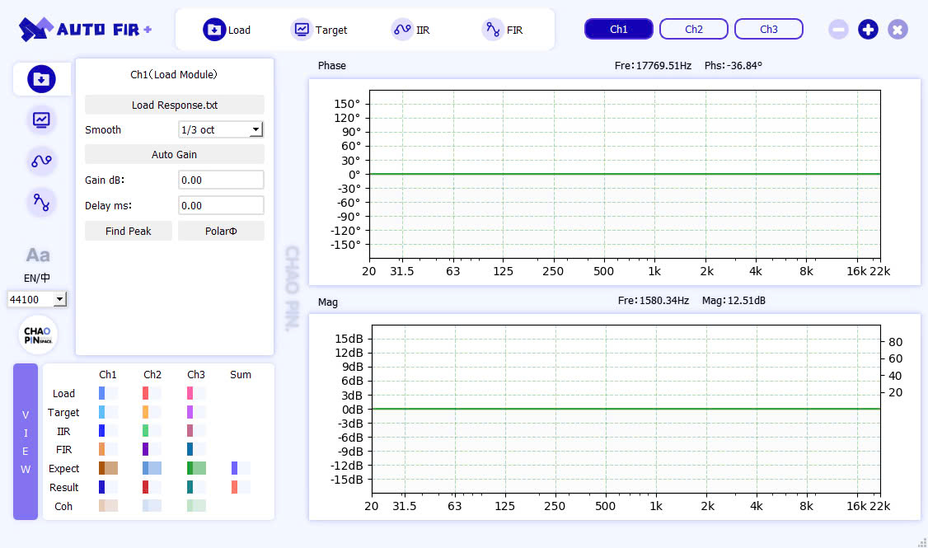This screenshot has width=928, height=548.
Task: Switch to the Ch2 channel tab
Action: click(693, 30)
